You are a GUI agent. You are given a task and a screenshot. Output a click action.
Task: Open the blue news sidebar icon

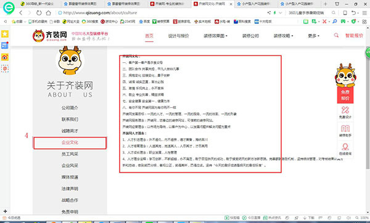pyautogui.click(x=5, y=45)
